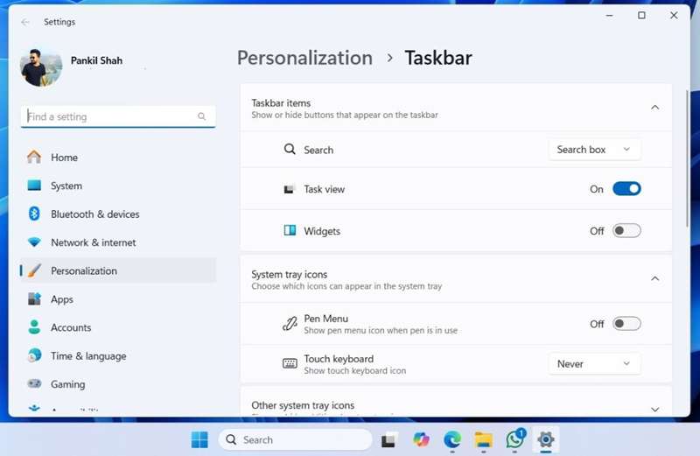The width and height of the screenshot is (700, 456).
Task: Turn off the Task view toggle
Action: point(626,189)
